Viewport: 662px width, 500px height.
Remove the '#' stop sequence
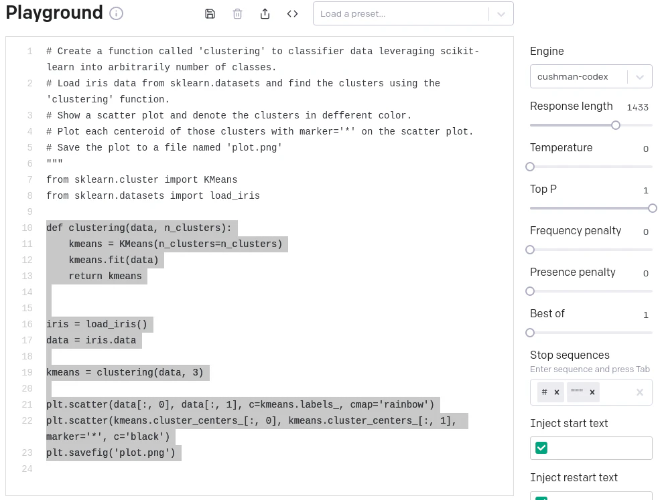[556, 392]
